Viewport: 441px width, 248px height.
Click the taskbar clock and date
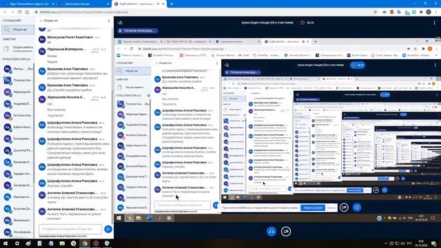pos(421,243)
